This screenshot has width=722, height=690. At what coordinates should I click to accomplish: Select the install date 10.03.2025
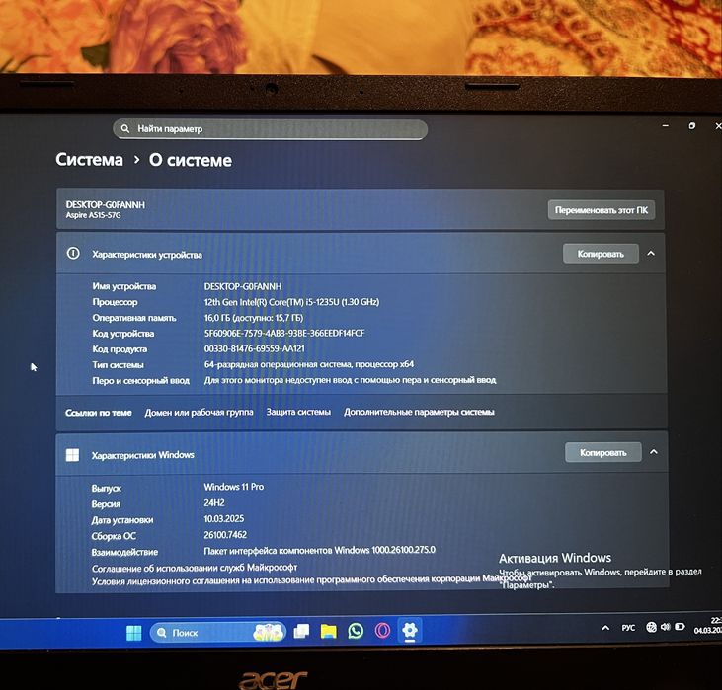(x=224, y=519)
